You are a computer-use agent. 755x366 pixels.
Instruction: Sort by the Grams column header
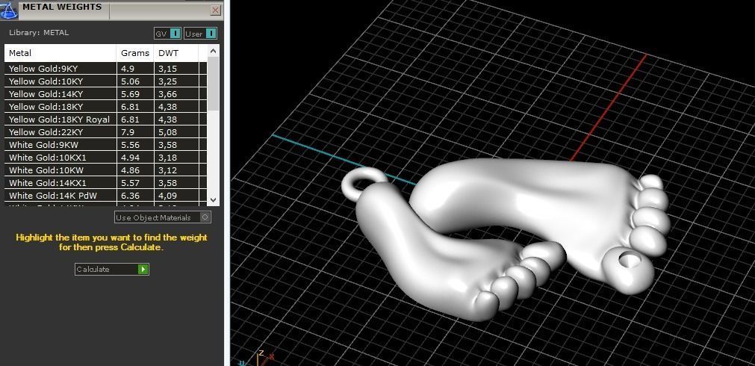[135, 53]
